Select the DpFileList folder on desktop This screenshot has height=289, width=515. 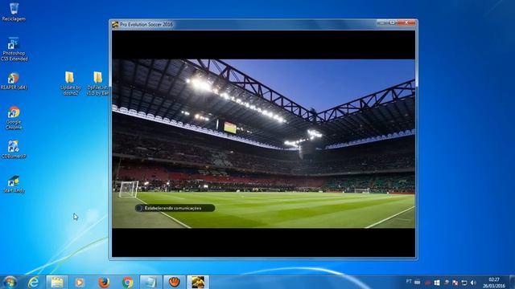98,83
